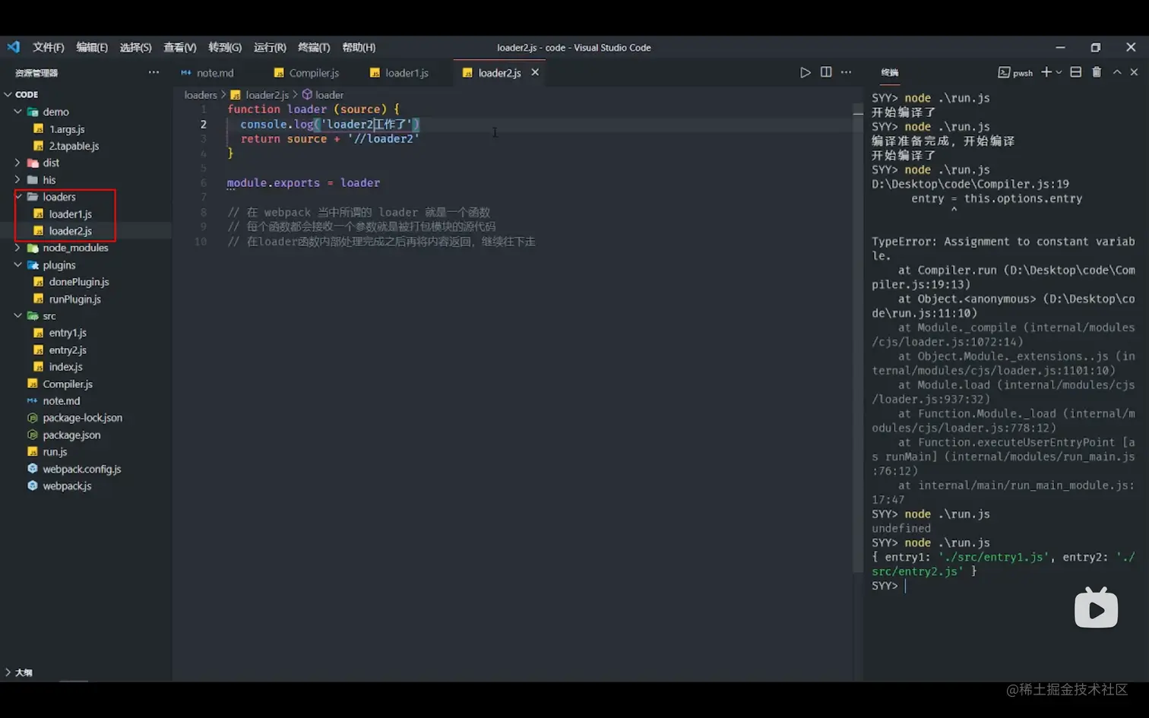Open the 帮助(H) menu
1149x718 pixels.
(x=359, y=47)
